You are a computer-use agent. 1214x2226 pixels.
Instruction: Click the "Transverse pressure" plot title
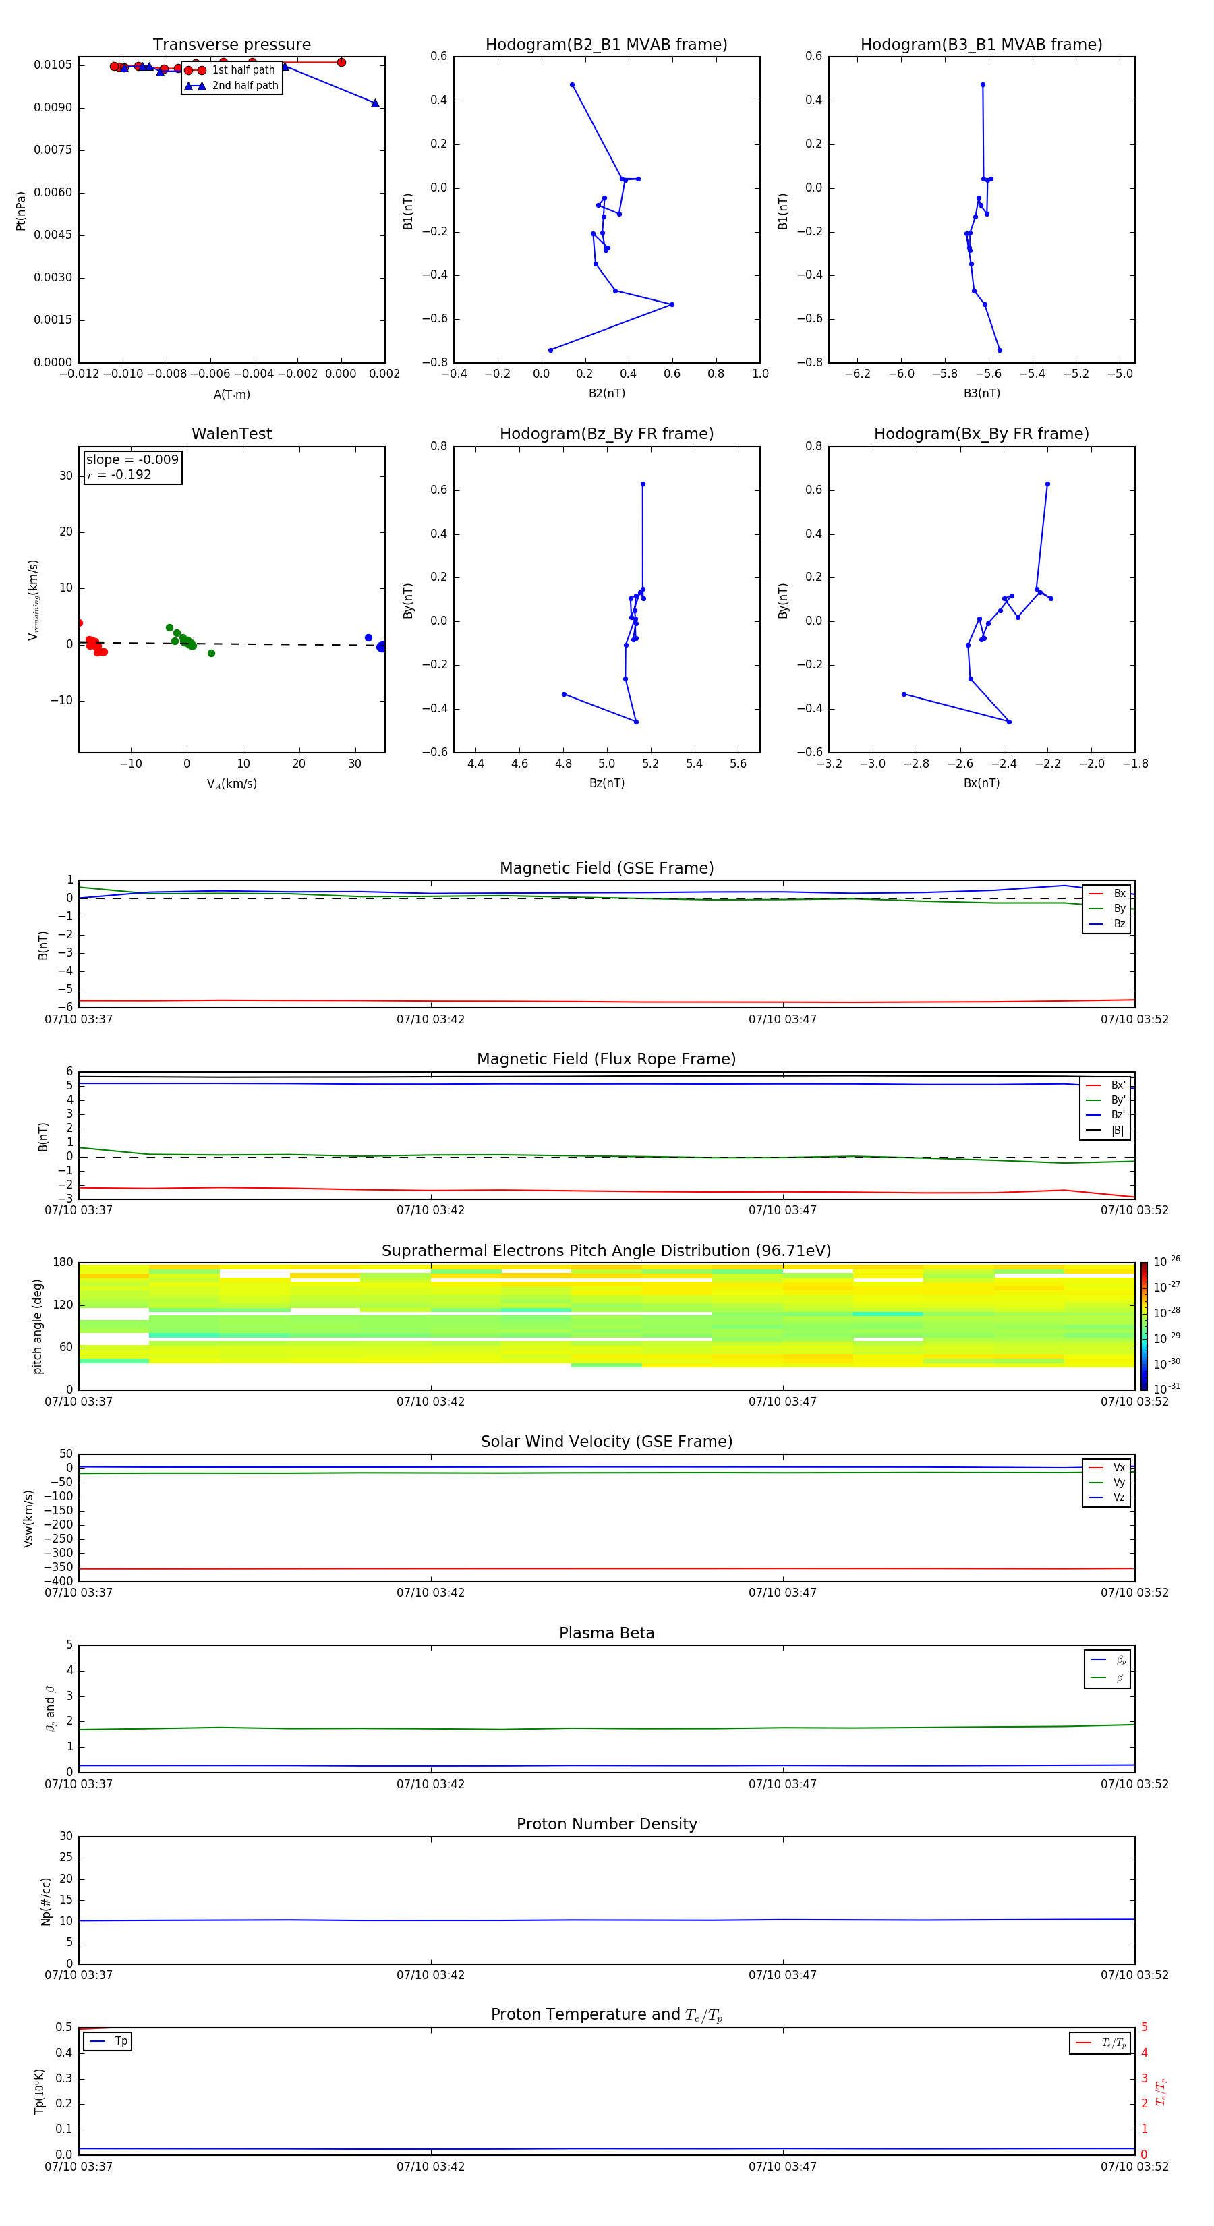[x=231, y=45]
